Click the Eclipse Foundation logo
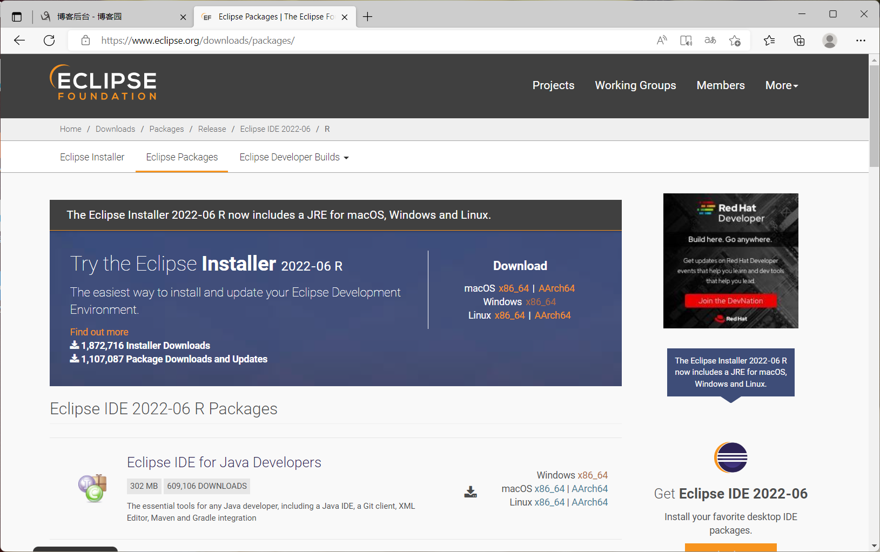Viewport: 880px width, 552px height. coord(103,83)
